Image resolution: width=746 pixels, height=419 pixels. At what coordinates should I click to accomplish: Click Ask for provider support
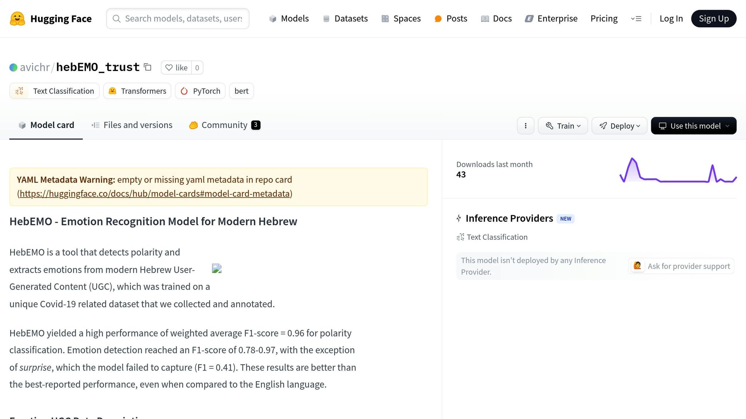click(x=681, y=266)
